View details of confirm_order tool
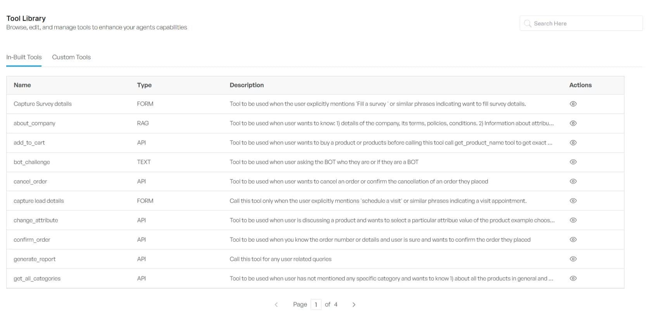650x319 pixels. click(573, 239)
